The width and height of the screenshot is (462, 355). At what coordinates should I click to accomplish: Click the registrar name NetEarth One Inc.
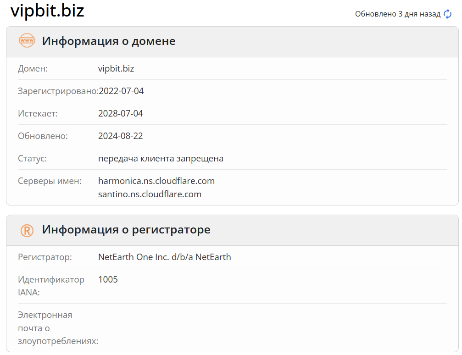coord(165,257)
